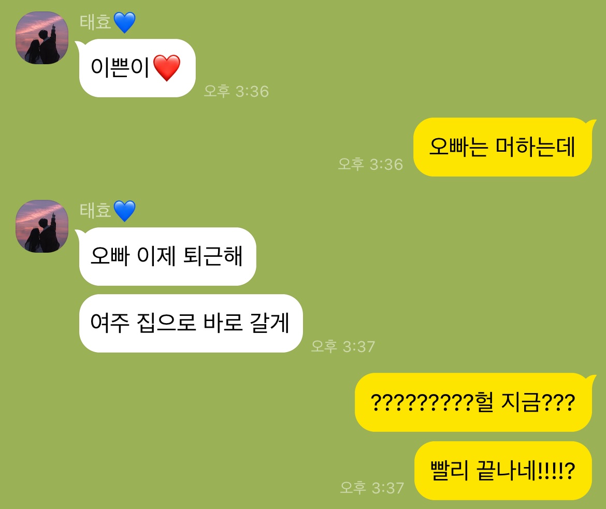Click 오후 3:36 timestamp beside 오빠는 머하는데

(x=370, y=164)
